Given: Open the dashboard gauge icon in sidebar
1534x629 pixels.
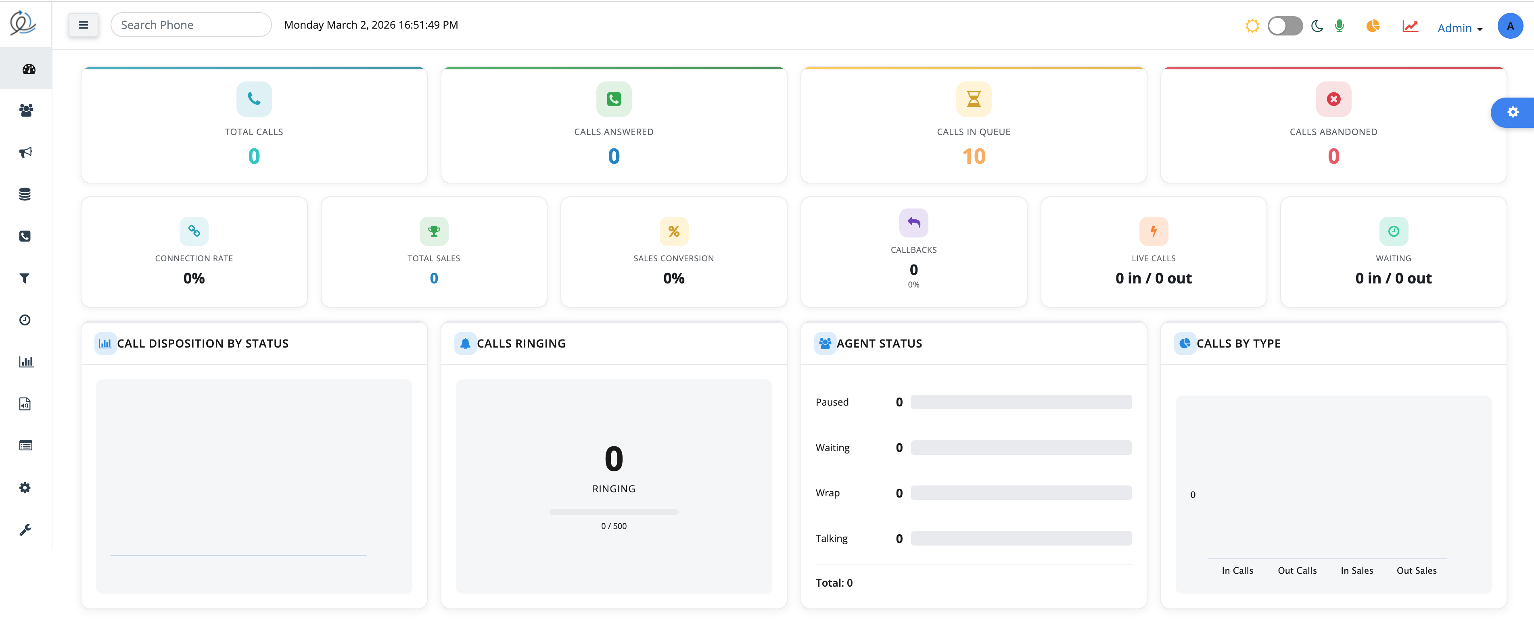Looking at the screenshot, I should (29, 69).
